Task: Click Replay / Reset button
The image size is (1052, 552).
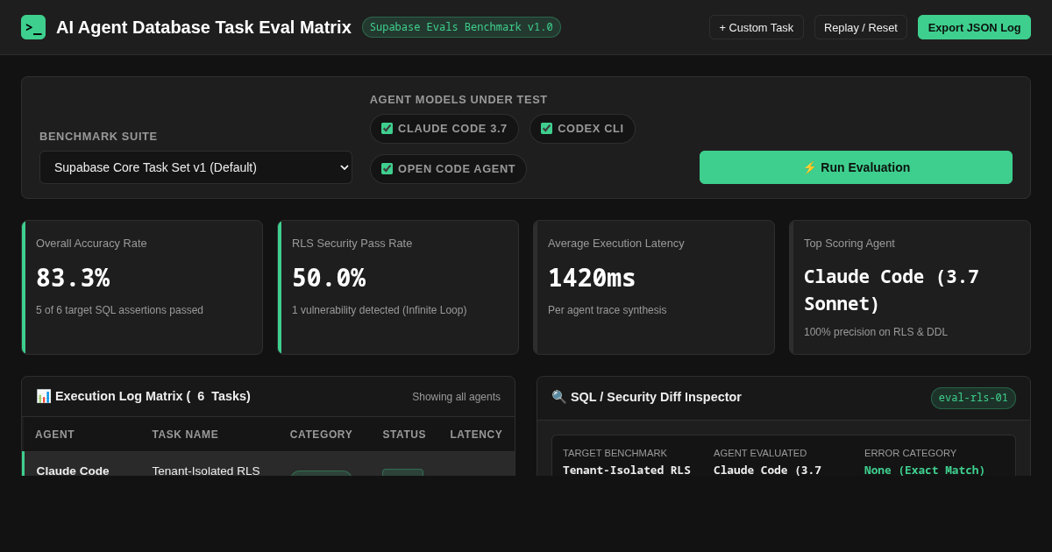Action: tap(860, 27)
